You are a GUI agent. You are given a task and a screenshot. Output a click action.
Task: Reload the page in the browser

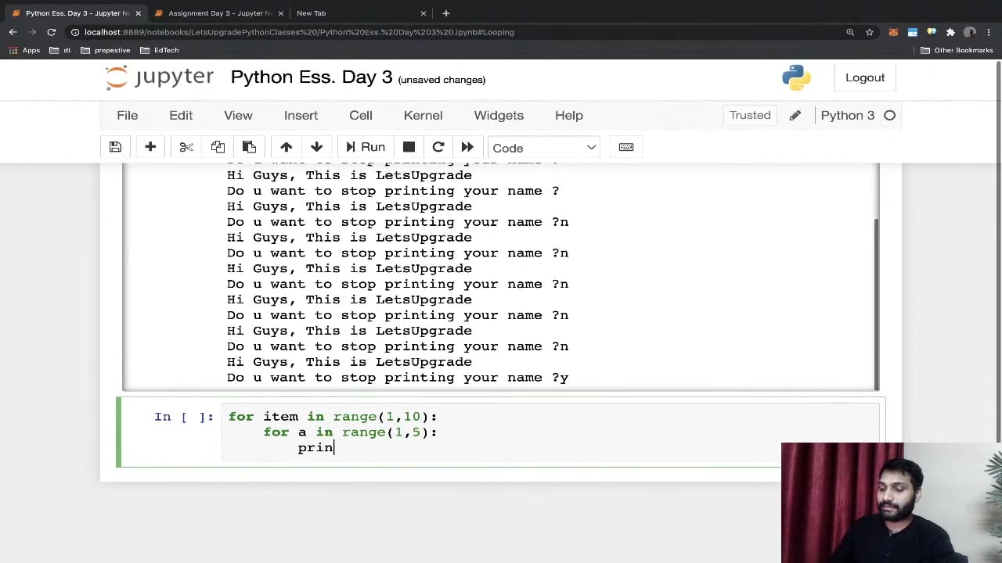point(51,32)
